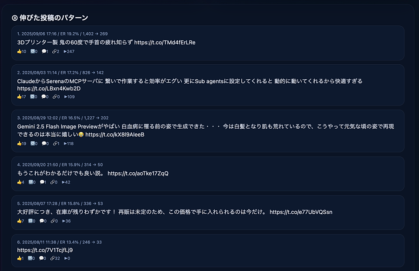Click the comment bubble icon on post 4
This screenshot has height=271, width=419.
coord(42,182)
